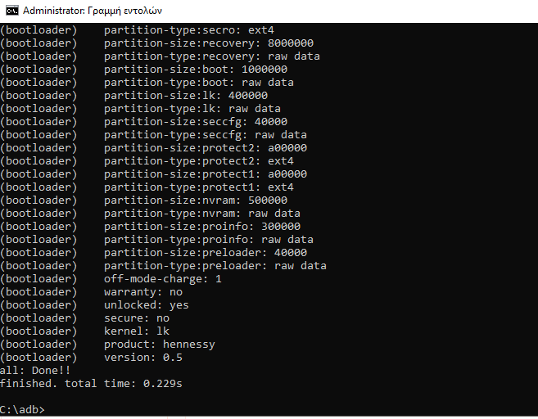Click the 'partition-type:preloader: raw data' line
This screenshot has width=538, height=419.
pos(215,265)
